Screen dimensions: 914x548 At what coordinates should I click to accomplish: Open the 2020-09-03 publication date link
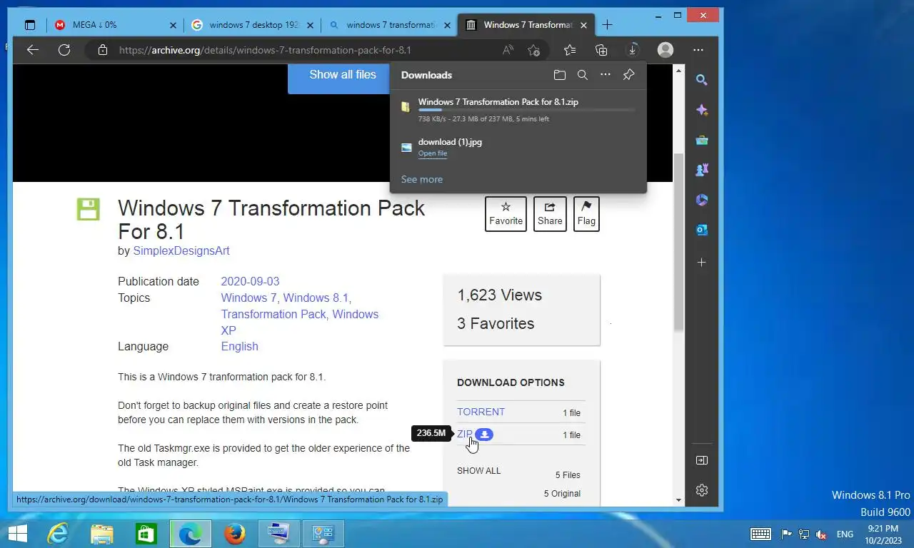click(250, 281)
